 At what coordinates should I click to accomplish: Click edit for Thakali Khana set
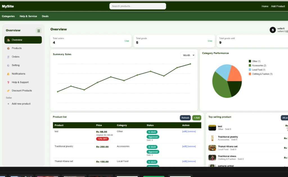[184, 162]
